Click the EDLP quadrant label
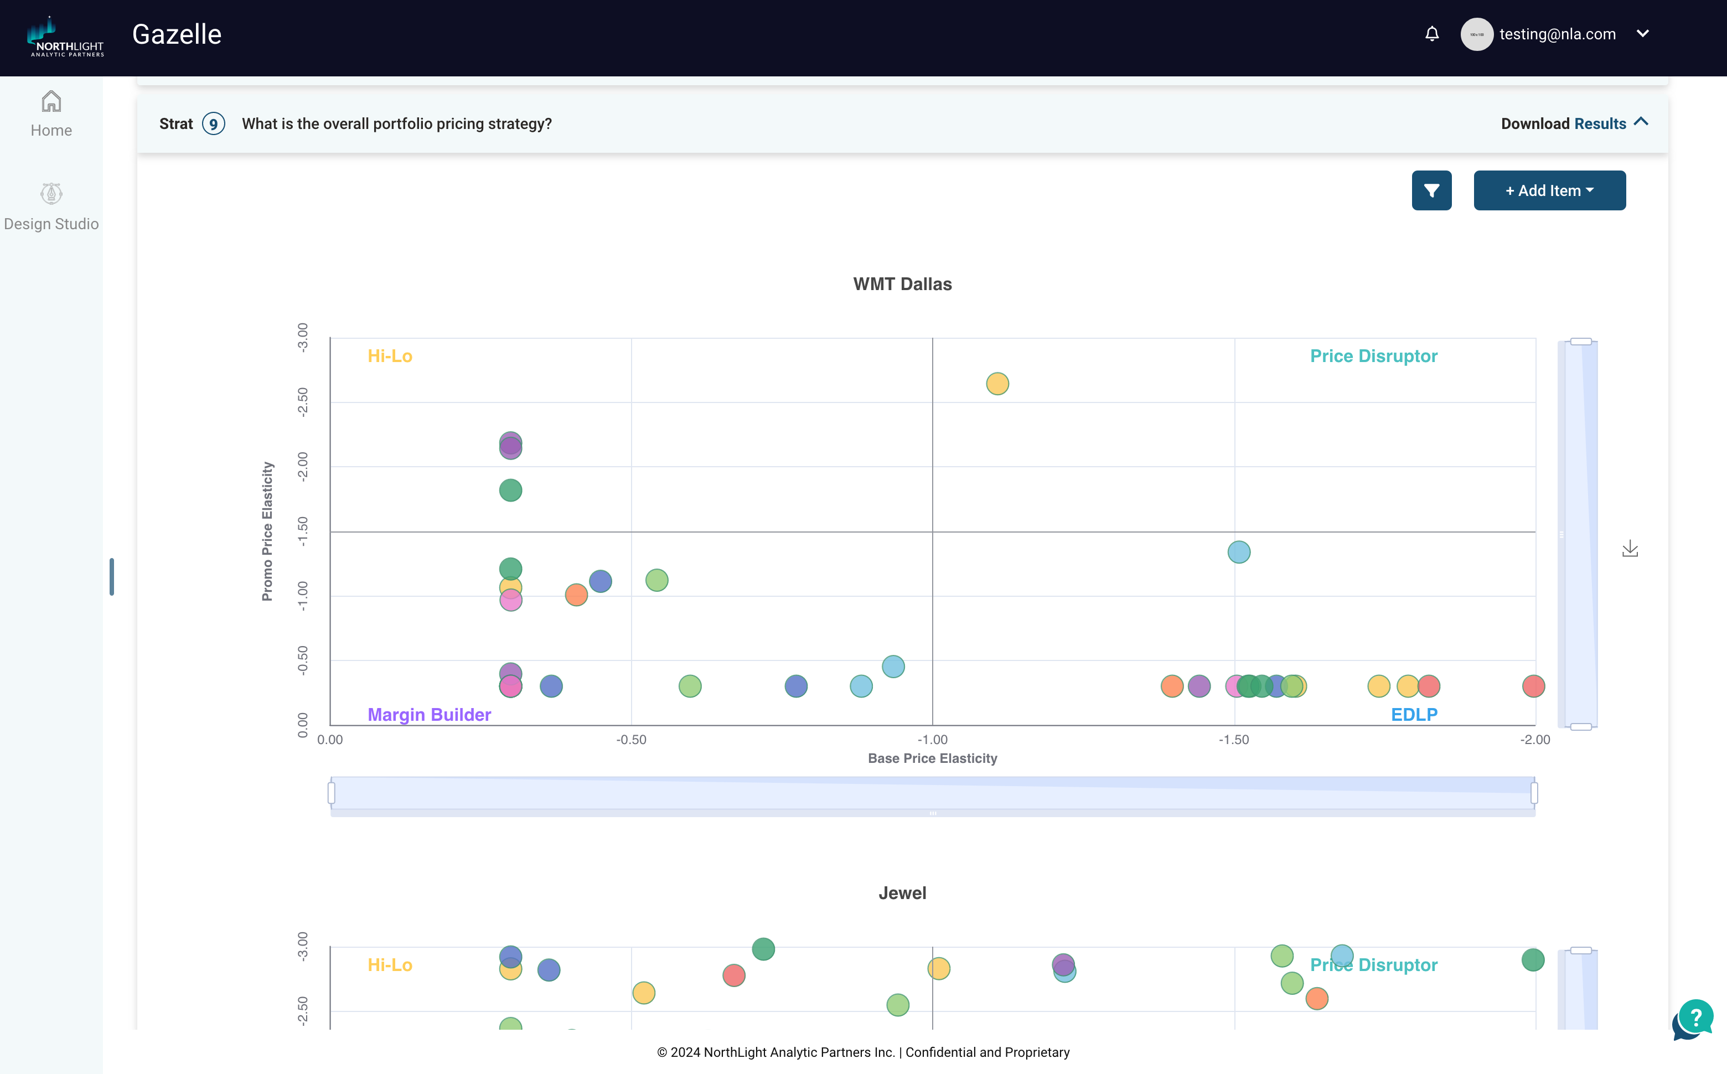 click(1414, 715)
